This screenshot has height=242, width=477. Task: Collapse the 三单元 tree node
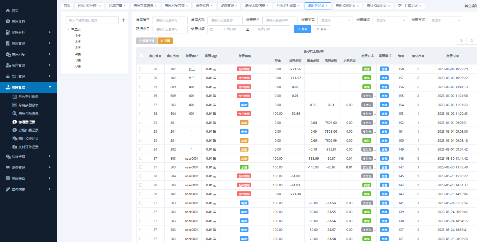tap(69, 30)
